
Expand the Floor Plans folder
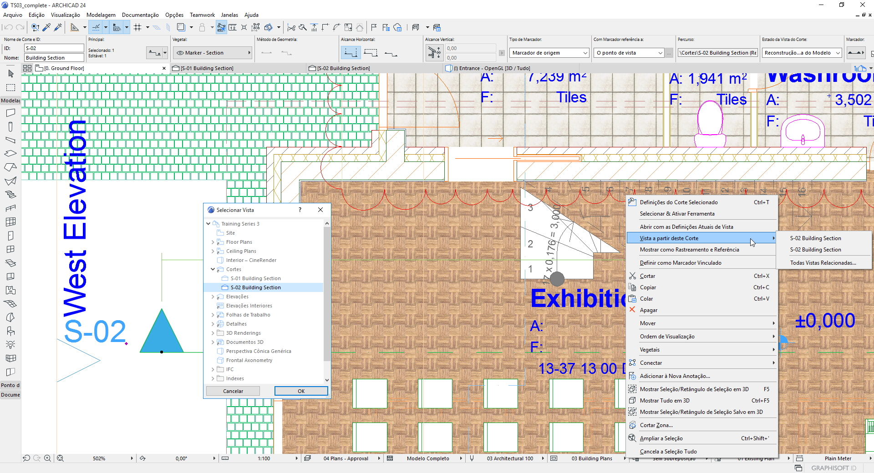[x=213, y=242]
